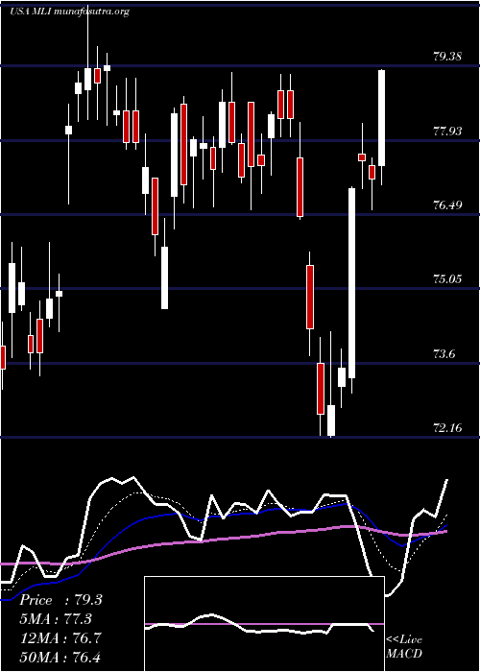Click the 12MA : 76.7 readout
The width and height of the screenshot is (480, 672).
(60, 637)
